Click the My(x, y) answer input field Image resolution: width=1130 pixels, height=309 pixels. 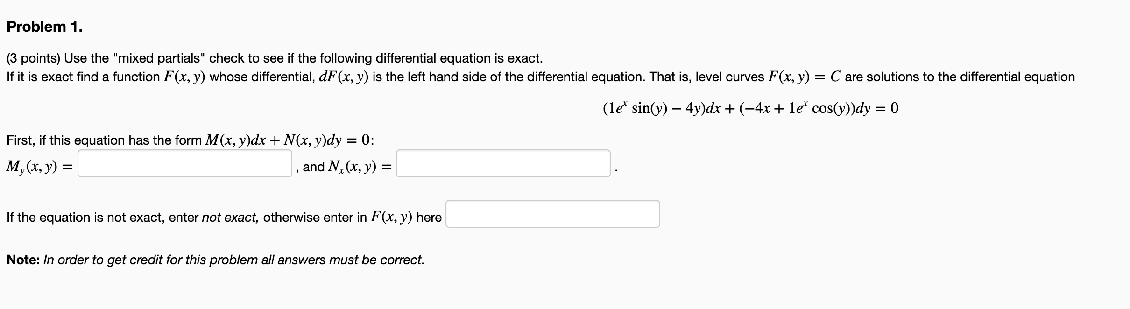(184, 166)
